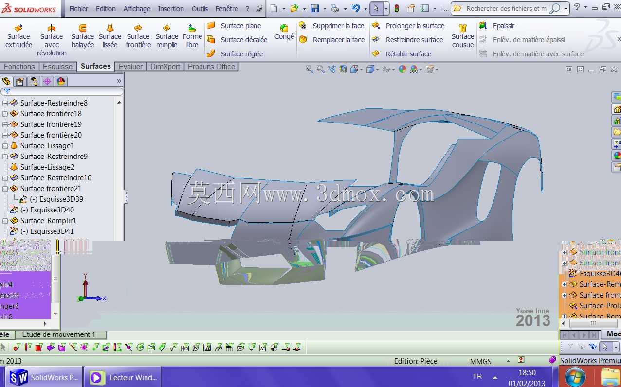Click the New document icon
This screenshot has width=621, height=387.
pos(274,8)
